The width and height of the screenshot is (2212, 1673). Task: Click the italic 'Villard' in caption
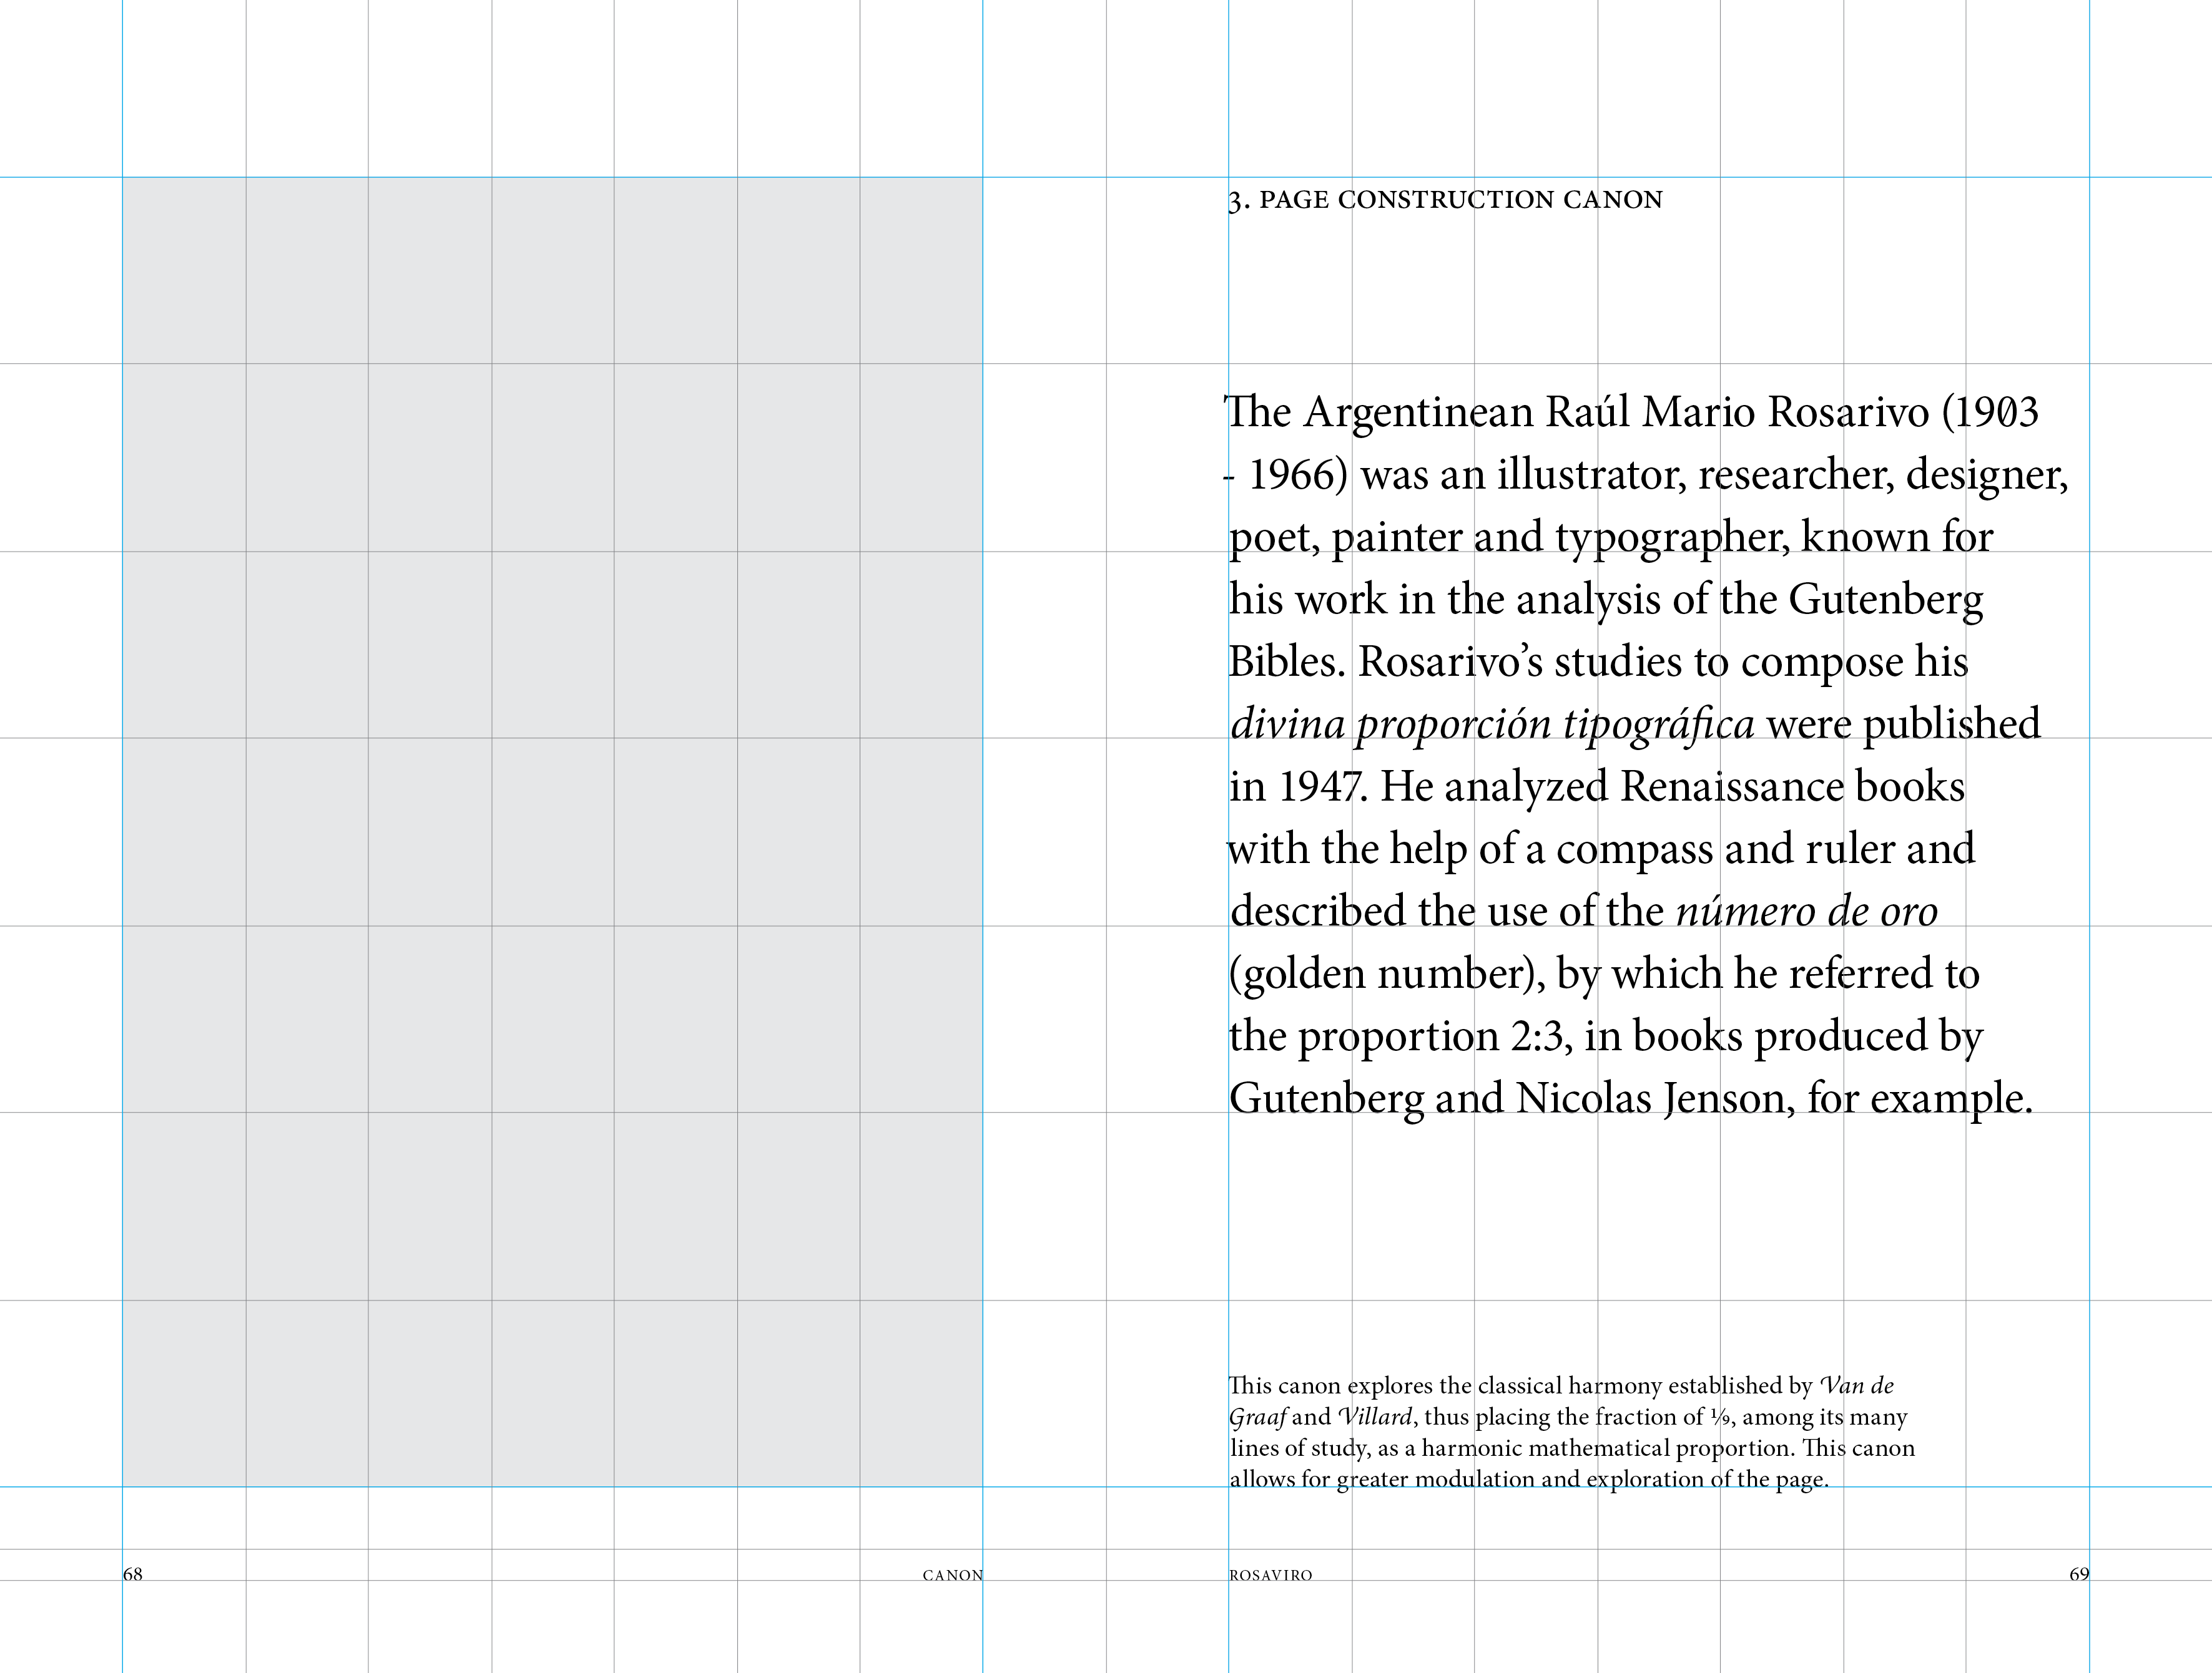(1375, 1417)
